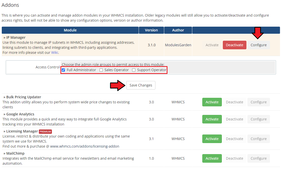Image resolution: width=281 pixels, height=177 pixels.
Task: Click version 3.0 in Bulk Pricing Updater row
Action: 151,102
